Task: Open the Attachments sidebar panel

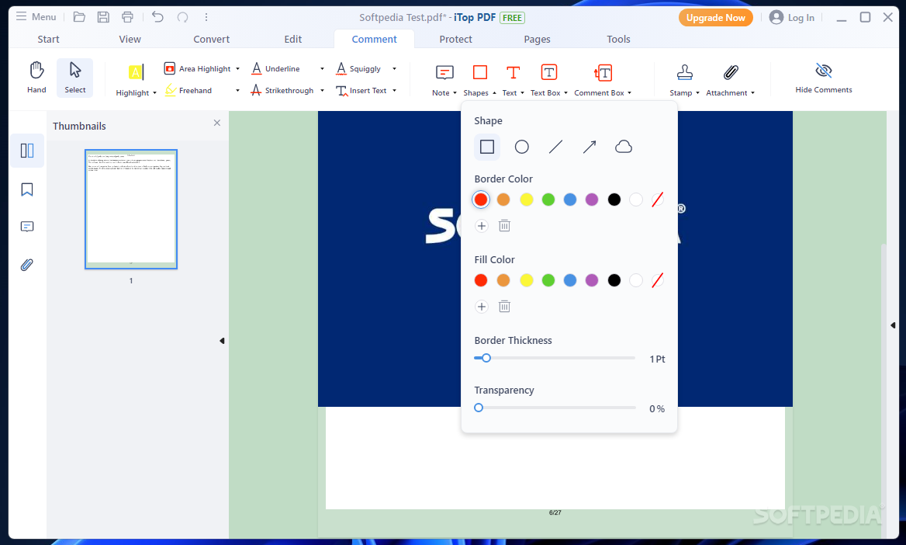Action: tap(27, 265)
